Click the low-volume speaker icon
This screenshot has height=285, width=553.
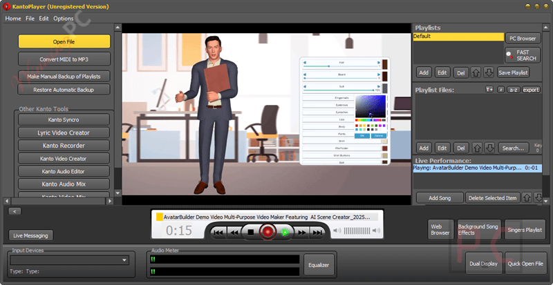(337, 230)
